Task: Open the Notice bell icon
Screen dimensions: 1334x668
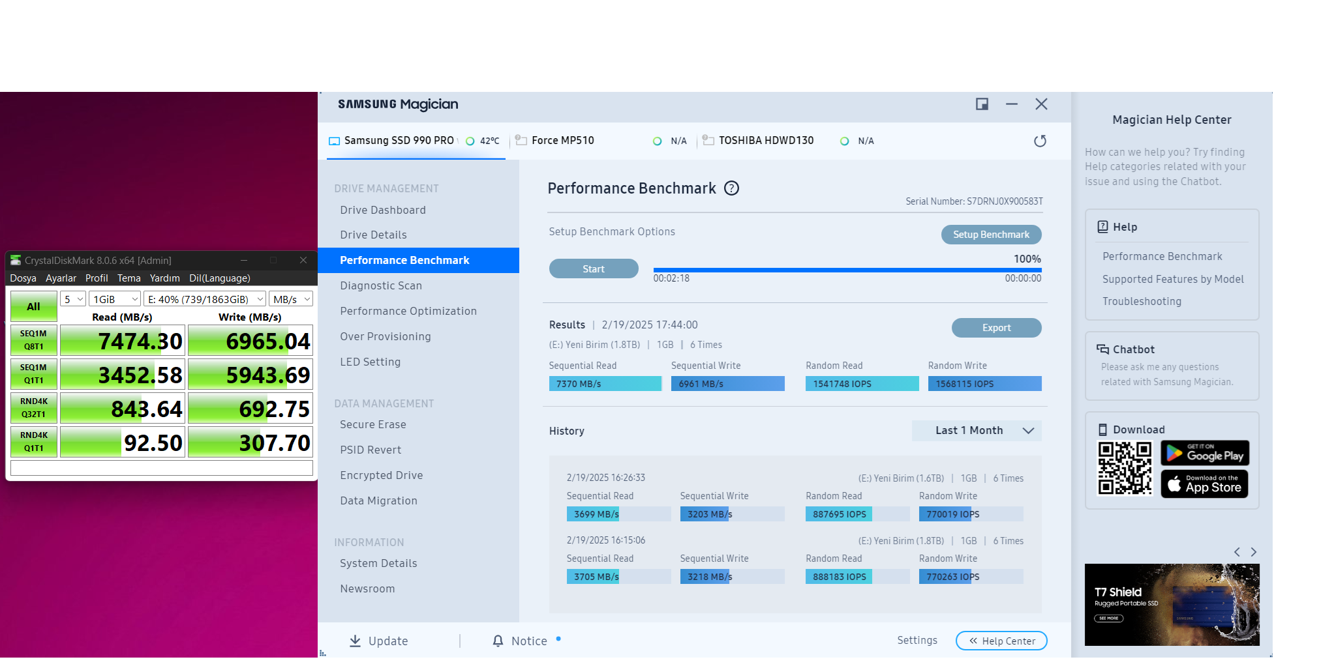Action: 498,641
